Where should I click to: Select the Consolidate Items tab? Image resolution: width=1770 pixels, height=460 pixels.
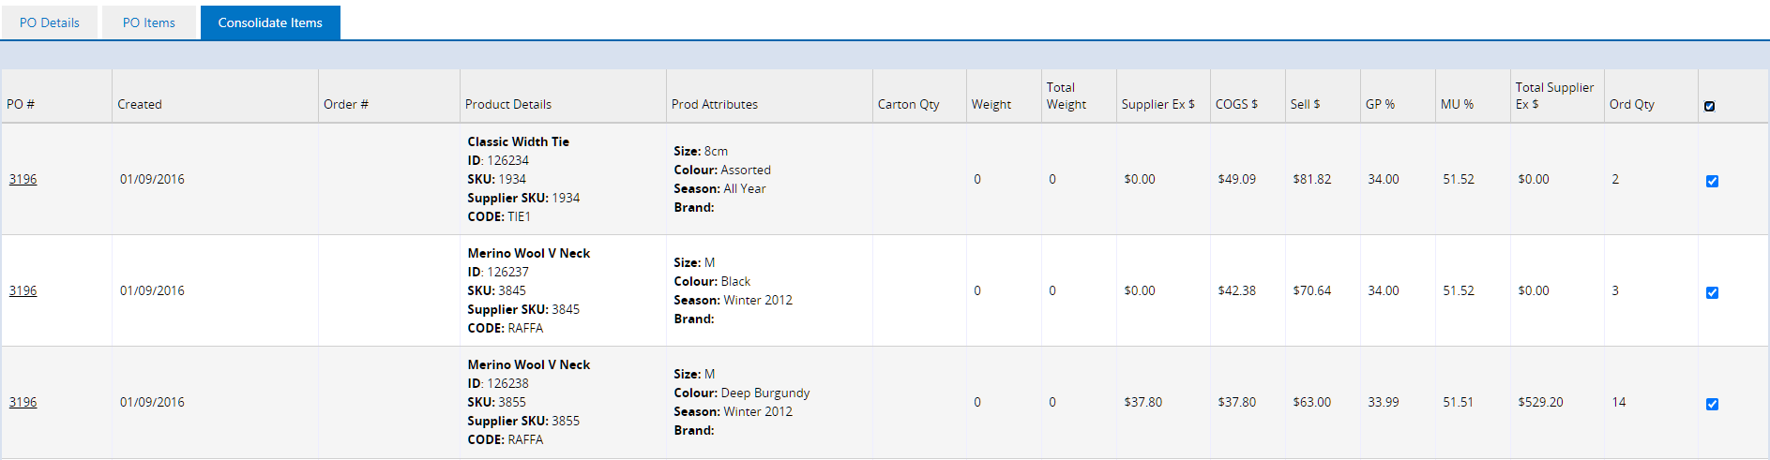tap(270, 22)
